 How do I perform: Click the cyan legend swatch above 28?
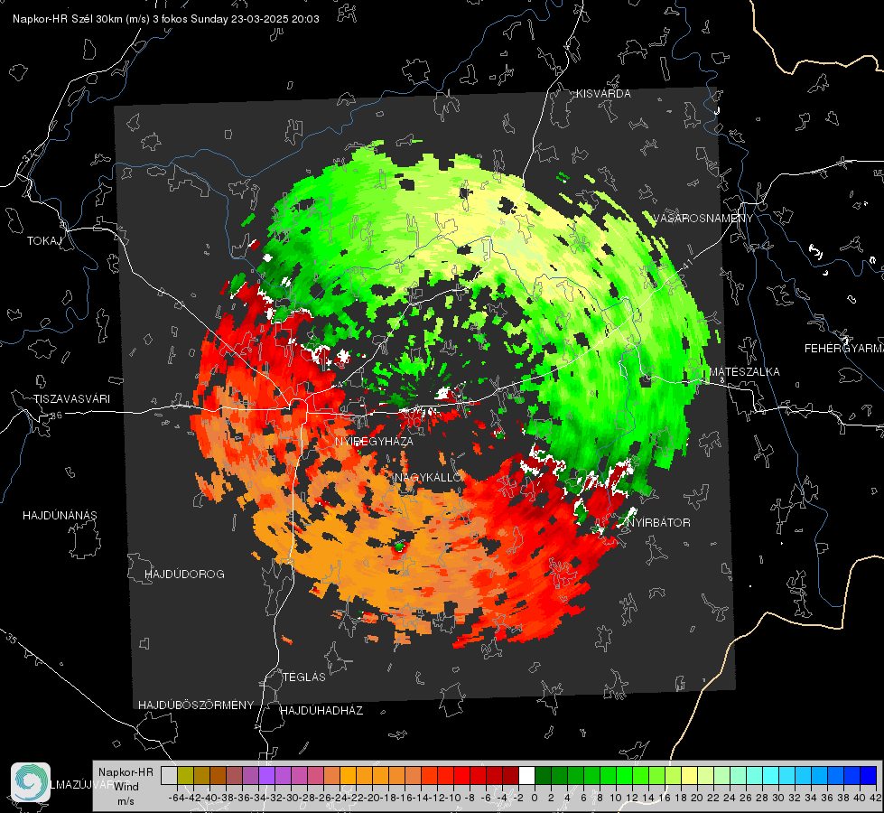pos(771,775)
